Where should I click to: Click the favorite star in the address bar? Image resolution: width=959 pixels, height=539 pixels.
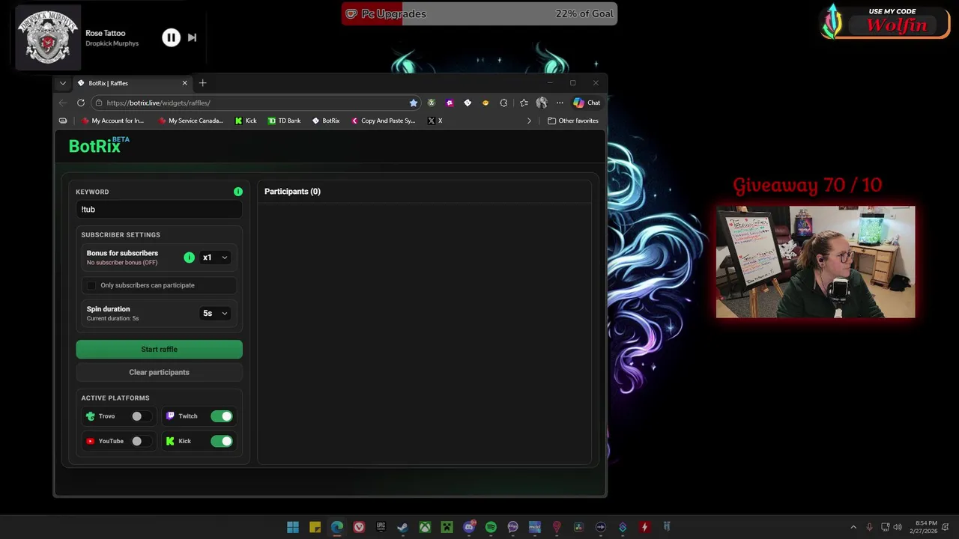click(413, 103)
